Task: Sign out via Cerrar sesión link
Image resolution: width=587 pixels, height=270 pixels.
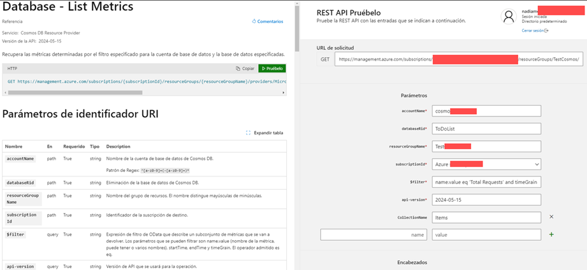Action: click(535, 30)
